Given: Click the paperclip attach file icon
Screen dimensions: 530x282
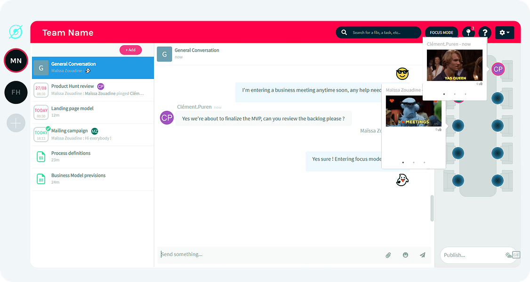Looking at the screenshot, I should (x=388, y=255).
